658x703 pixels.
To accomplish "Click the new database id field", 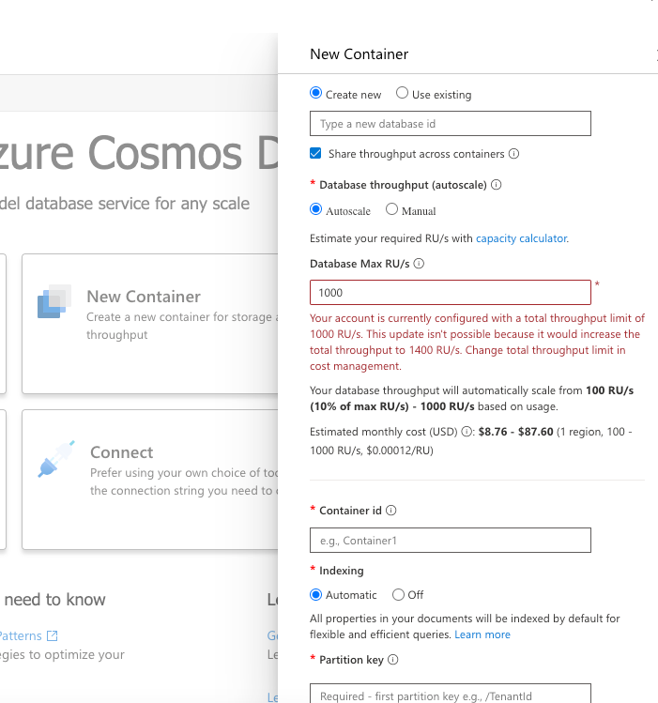I will (451, 124).
